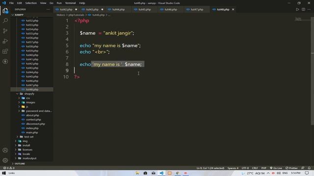Click the Visual Studio Code taskbar icon
The image size is (314, 176).
[x=161, y=173]
